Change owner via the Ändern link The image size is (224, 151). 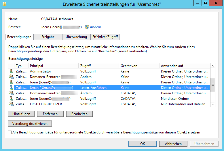[x=95, y=27]
